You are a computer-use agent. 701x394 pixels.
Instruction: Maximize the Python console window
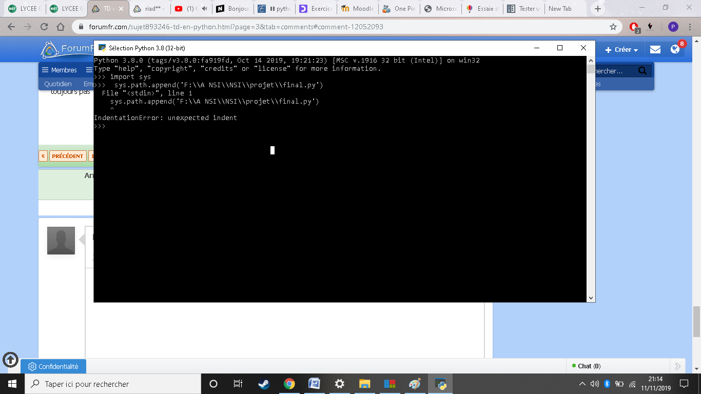[x=560, y=48]
